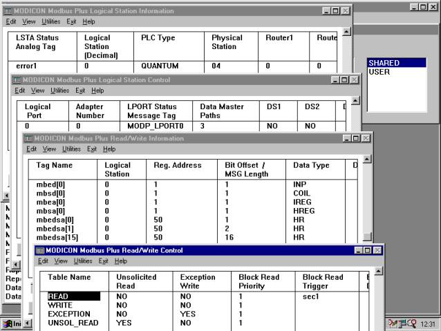
Task: Open Help menu in Logical Station Information window
Action: 88,21
